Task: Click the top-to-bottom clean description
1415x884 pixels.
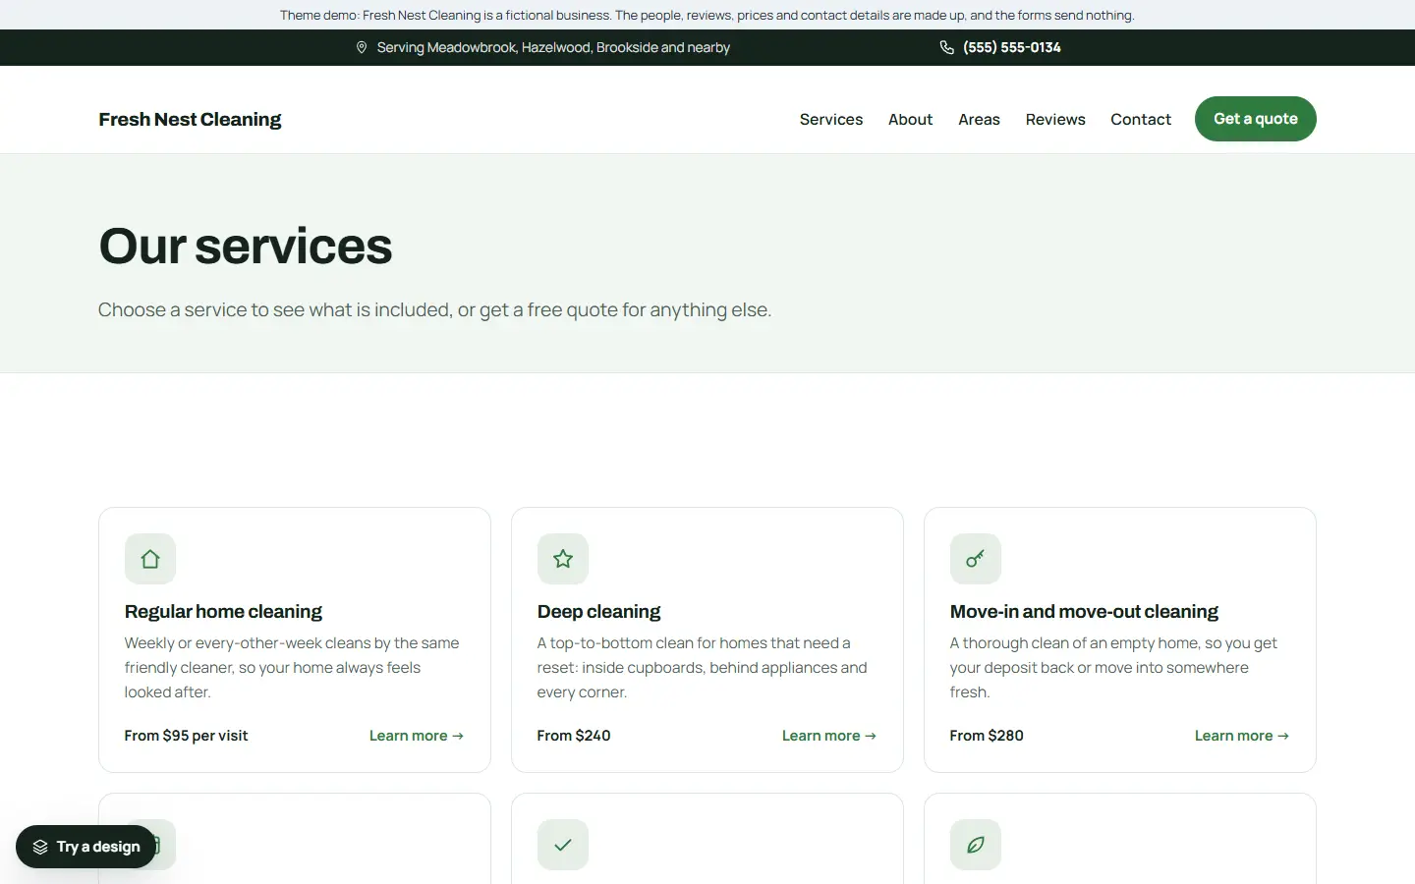Action: pyautogui.click(x=703, y=668)
